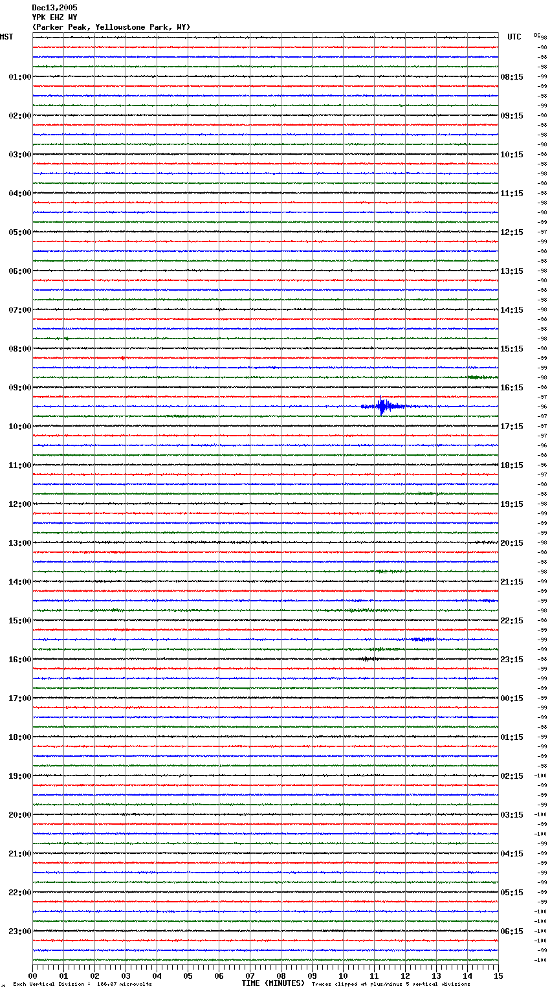Click minute tick label 10 on bottom axis
550x993 pixels.
pyautogui.click(x=343, y=976)
